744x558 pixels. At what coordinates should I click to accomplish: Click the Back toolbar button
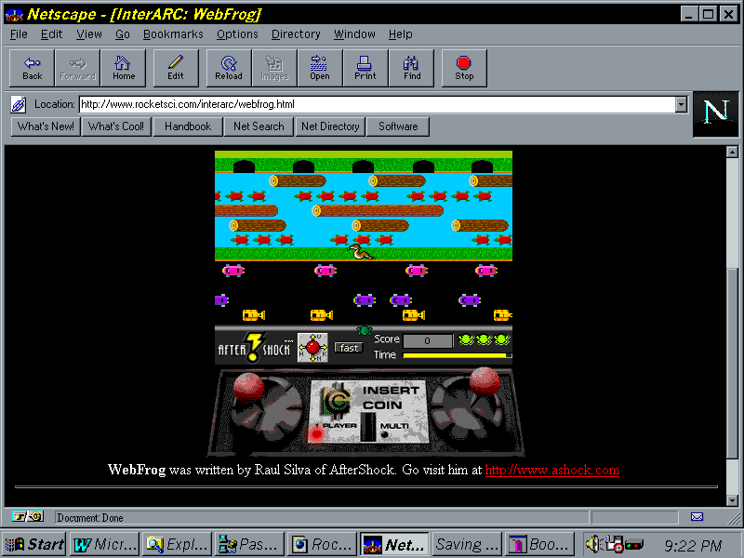(x=33, y=68)
